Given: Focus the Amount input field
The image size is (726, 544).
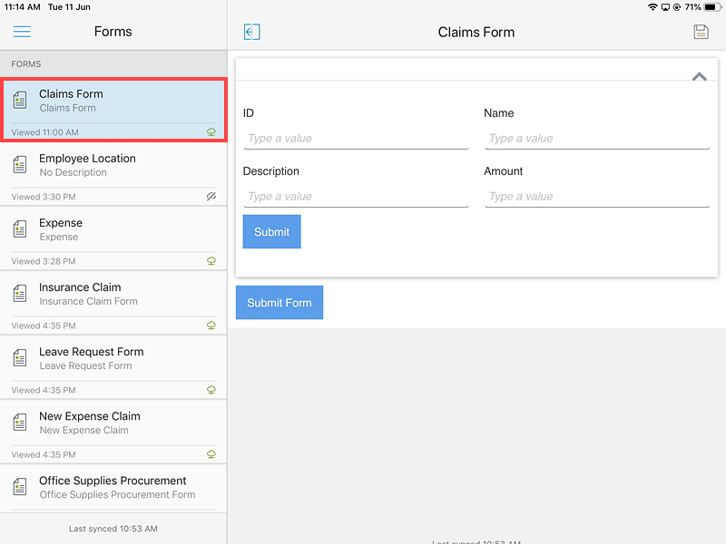Looking at the screenshot, I should tap(597, 197).
